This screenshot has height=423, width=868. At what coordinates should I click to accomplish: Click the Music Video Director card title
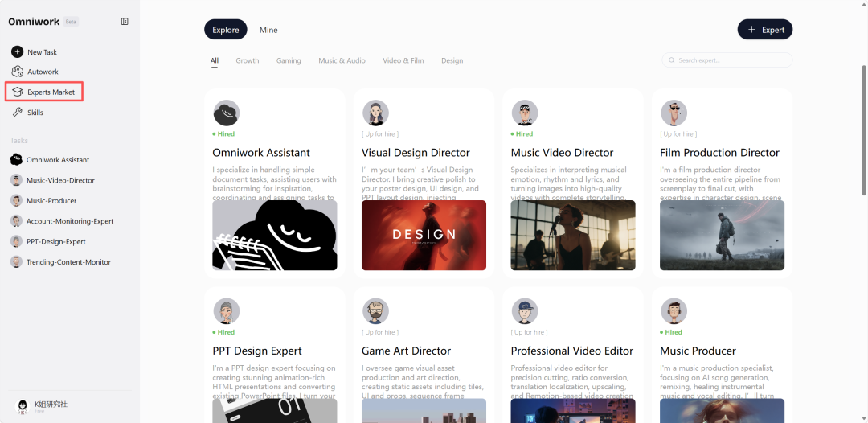(x=562, y=152)
